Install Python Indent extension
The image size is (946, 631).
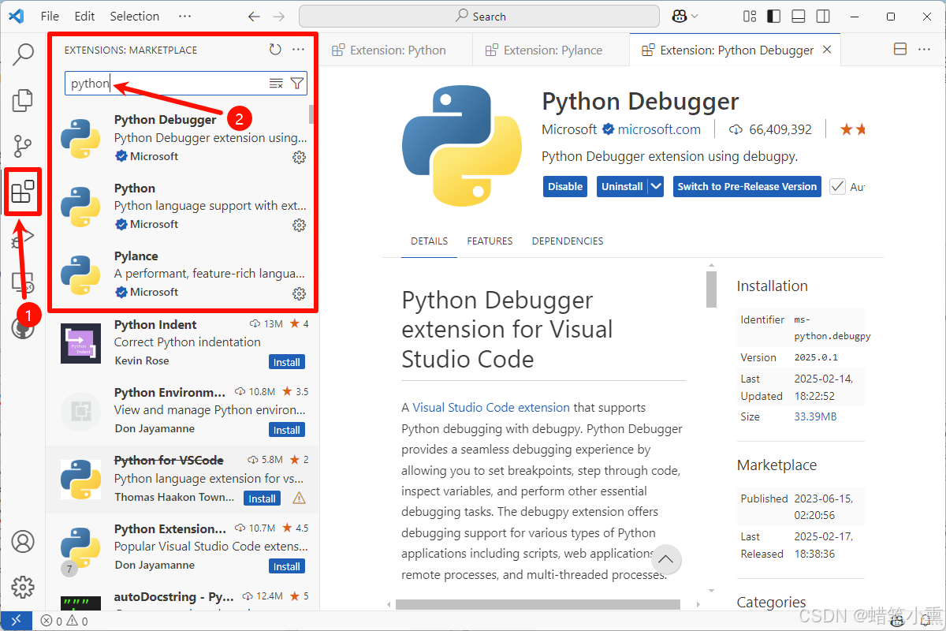[287, 362]
